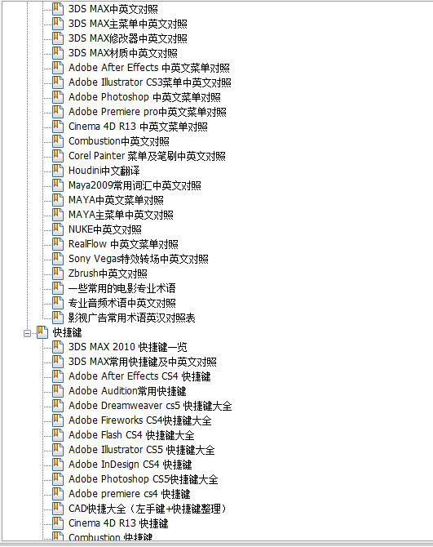Click bookmark icon beside Adobe After Effects 中英文菜单对照
Viewport: 433px width, 547px height.
point(58,67)
